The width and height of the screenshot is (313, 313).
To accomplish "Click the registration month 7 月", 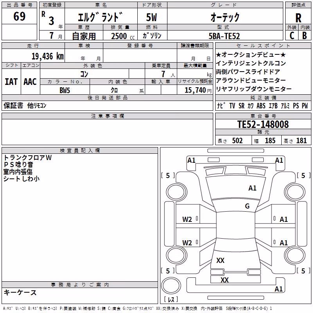I will click(x=56, y=36).
